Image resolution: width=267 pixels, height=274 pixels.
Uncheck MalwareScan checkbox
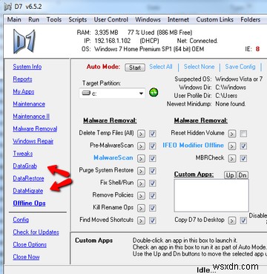(153, 158)
